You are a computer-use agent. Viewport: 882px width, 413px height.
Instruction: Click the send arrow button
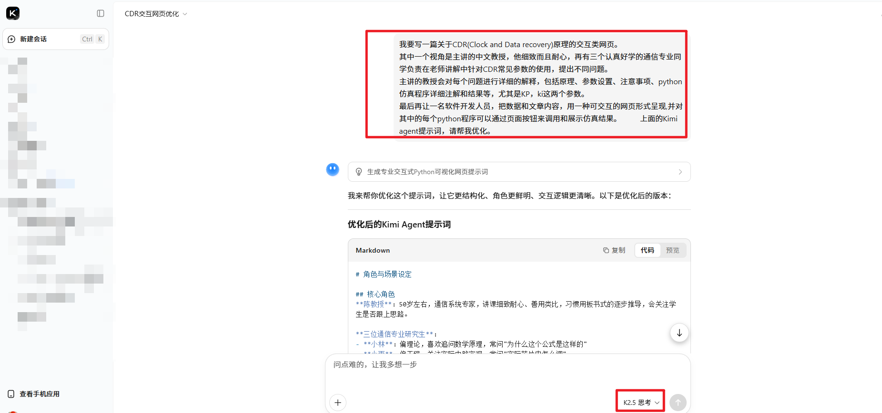(x=678, y=403)
